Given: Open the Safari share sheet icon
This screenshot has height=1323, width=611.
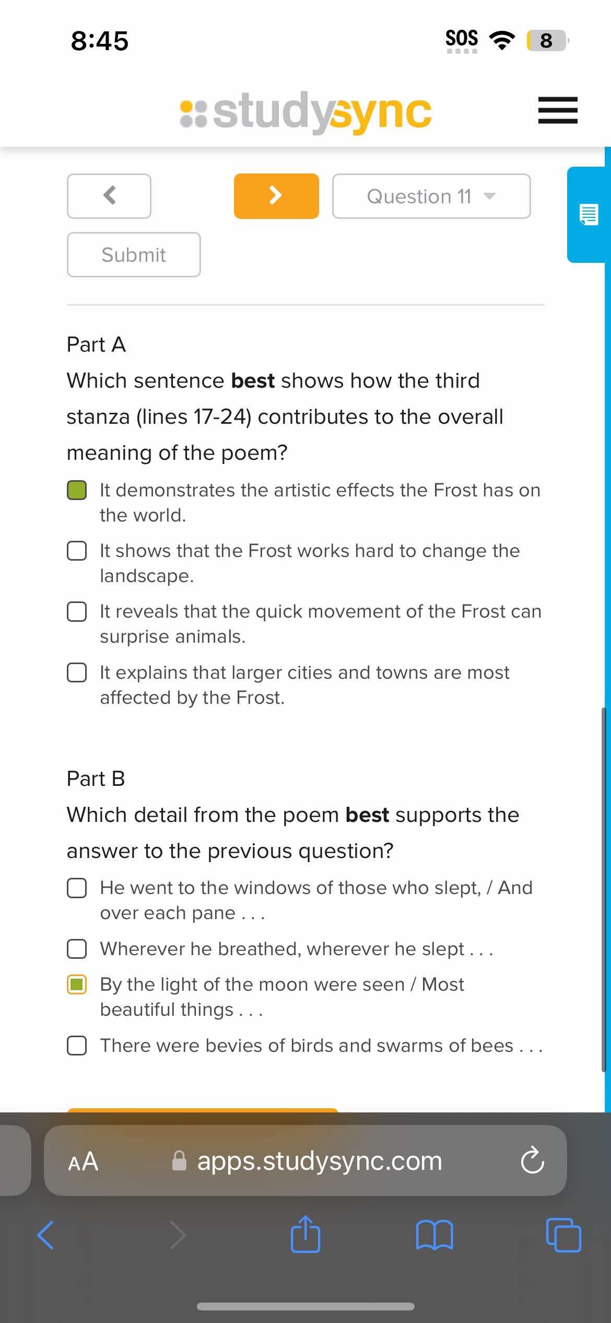Looking at the screenshot, I should [x=305, y=1234].
